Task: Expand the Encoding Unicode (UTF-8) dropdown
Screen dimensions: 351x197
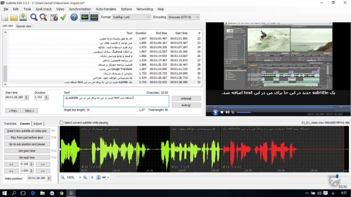Action: 183,17
